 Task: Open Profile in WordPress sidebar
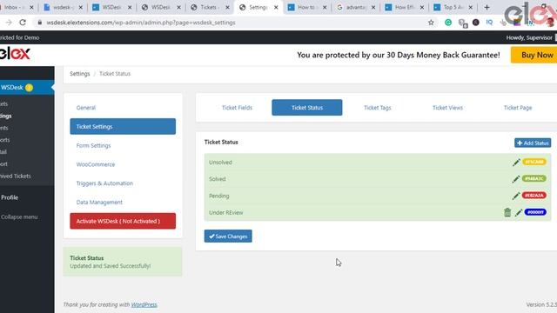point(10,197)
